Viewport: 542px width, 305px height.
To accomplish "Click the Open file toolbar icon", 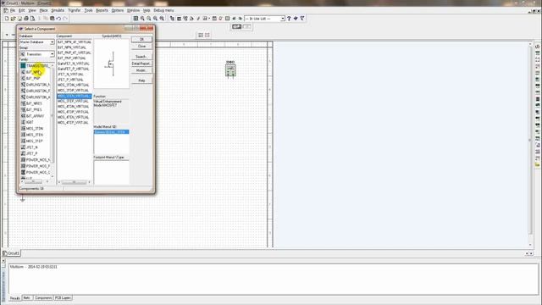I will point(14,19).
